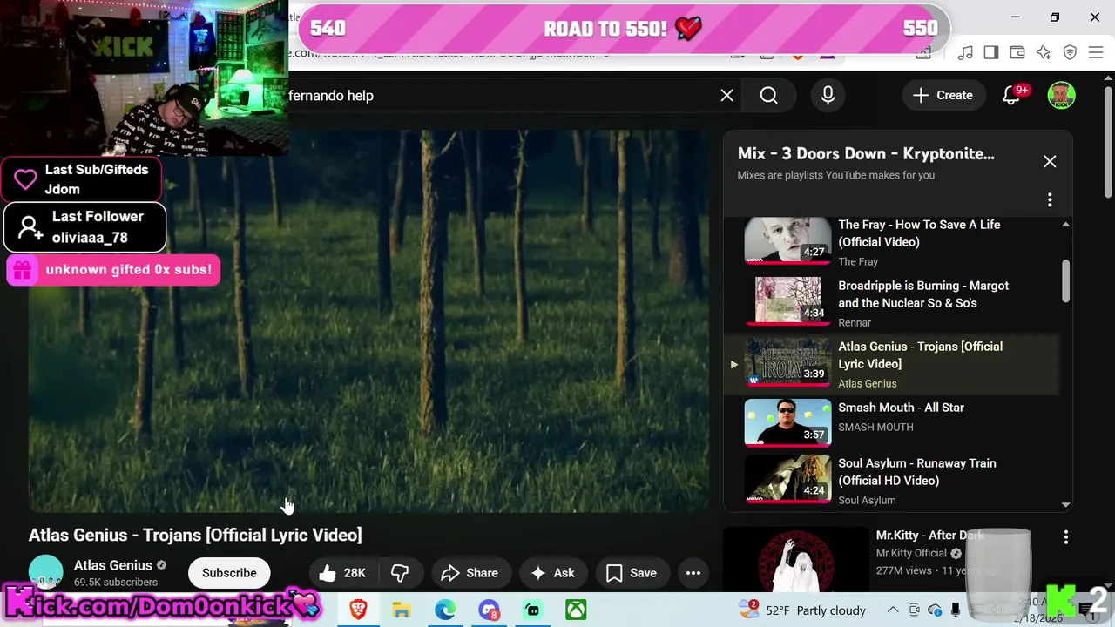This screenshot has width=1115, height=627.
Task: Subscribe to Atlas Genius
Action: point(229,573)
